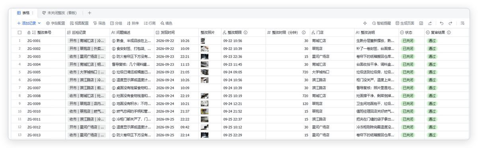Click the form icon next to 生成页面
Image resolution: width=478 pixels, height=148 pixels.
(421, 23)
